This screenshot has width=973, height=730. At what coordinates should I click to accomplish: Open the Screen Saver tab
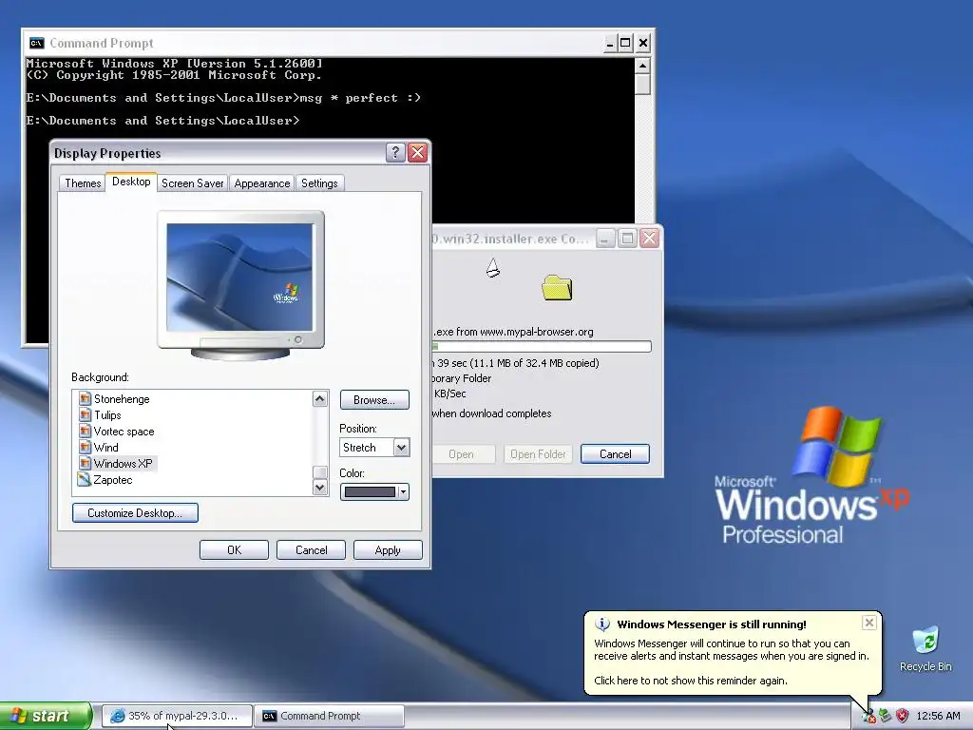[192, 183]
